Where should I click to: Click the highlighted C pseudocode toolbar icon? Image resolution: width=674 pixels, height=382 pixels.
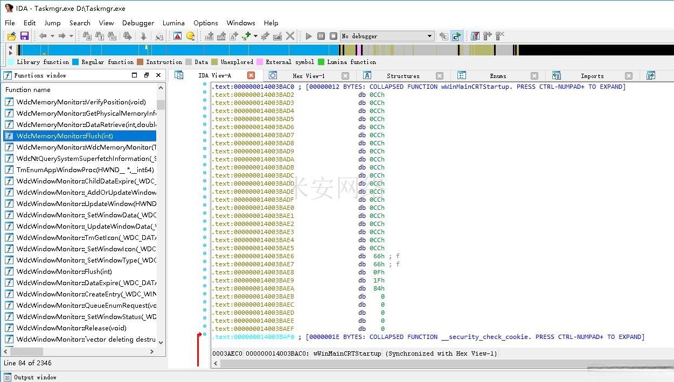(x=456, y=36)
